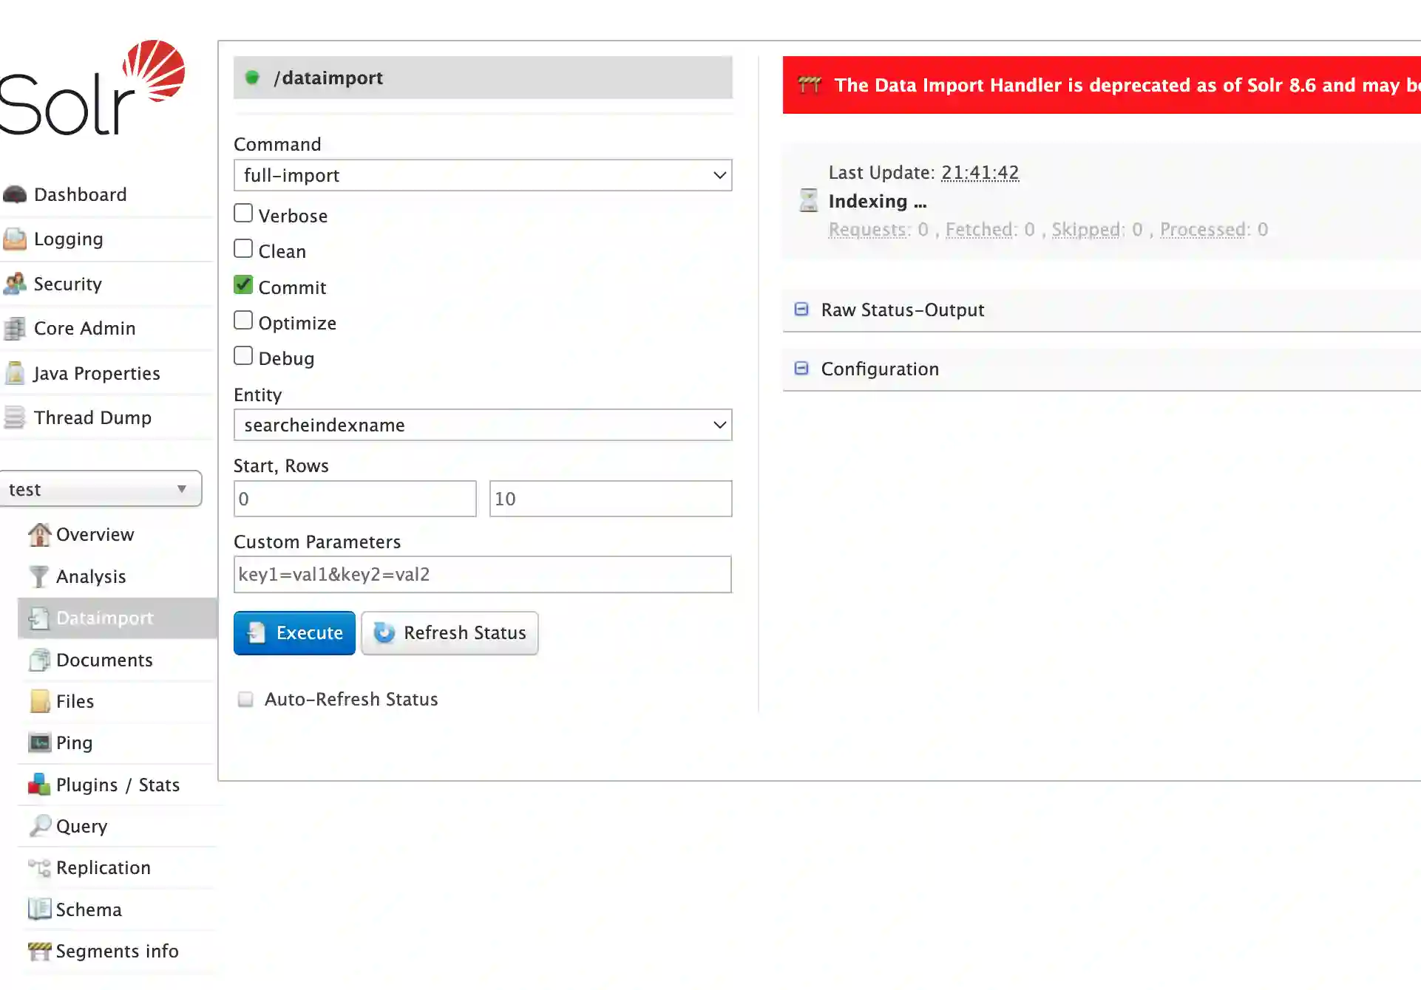Open the test core selector dropdown

click(x=100, y=489)
